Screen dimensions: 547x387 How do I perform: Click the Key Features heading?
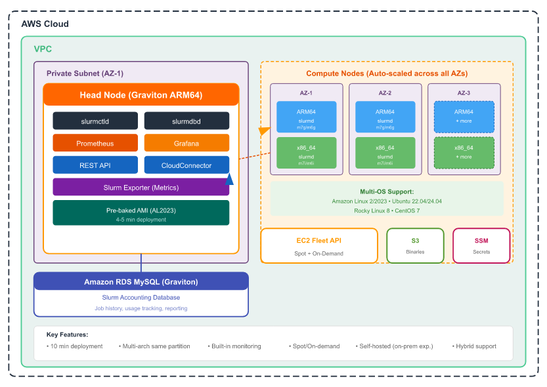[x=68, y=335]
